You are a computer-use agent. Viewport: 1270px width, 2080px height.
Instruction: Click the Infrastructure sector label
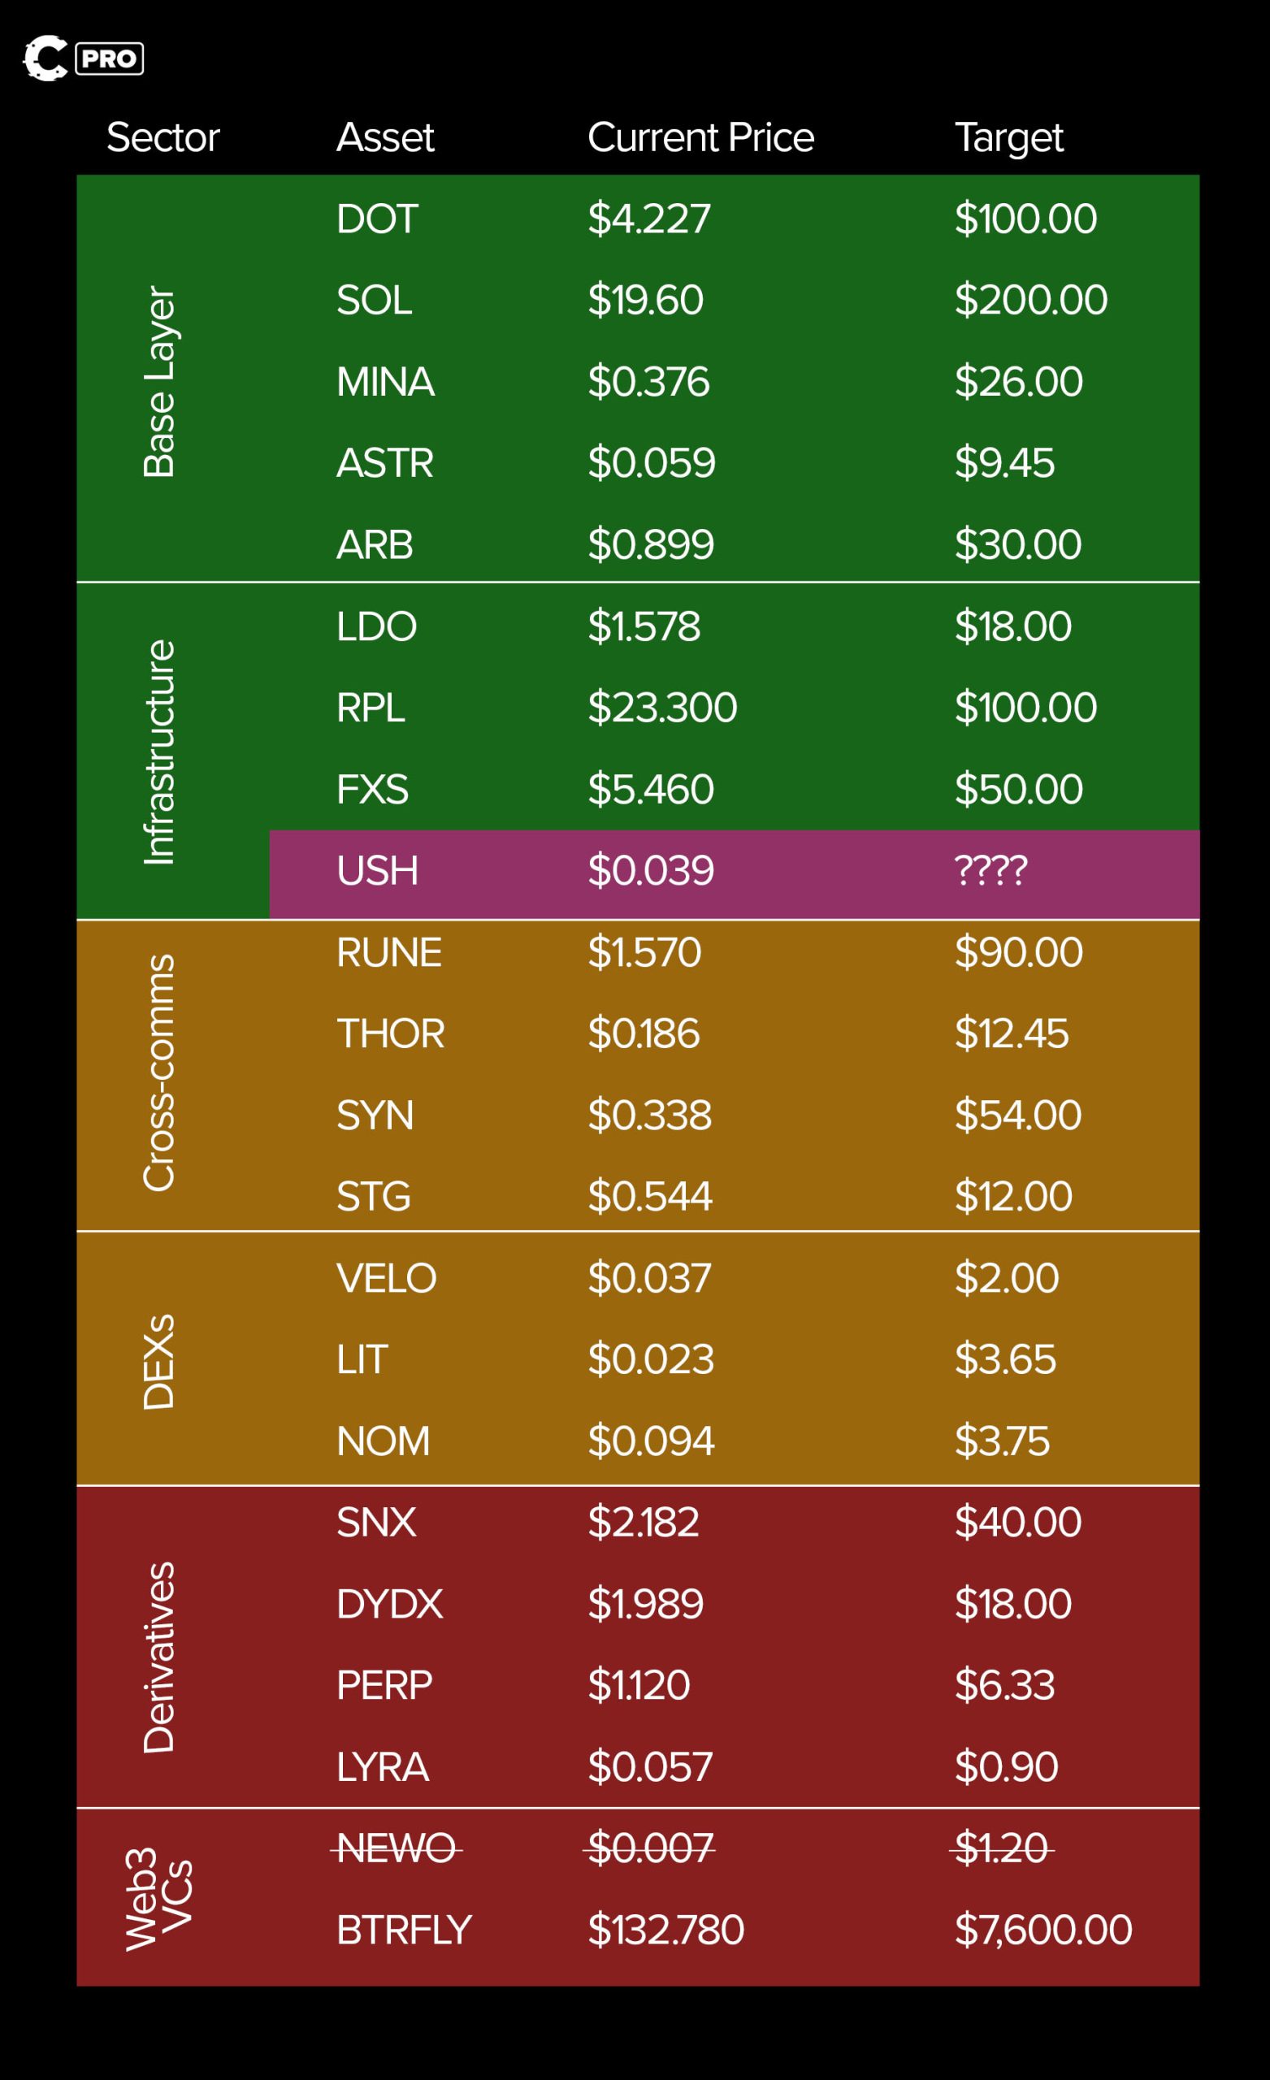click(158, 752)
